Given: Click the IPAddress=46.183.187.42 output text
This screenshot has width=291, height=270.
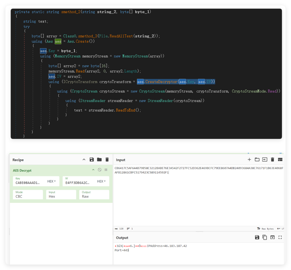Looking at the screenshot, I should pos(167,246).
